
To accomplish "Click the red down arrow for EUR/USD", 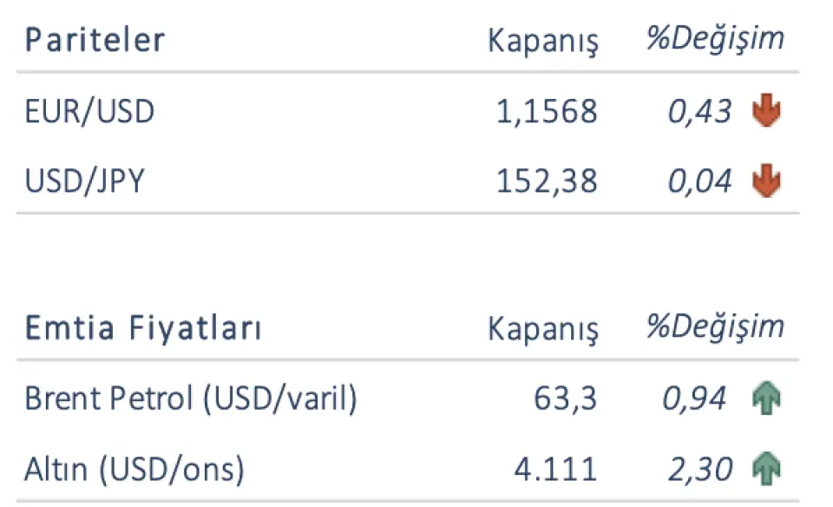I will point(767,112).
